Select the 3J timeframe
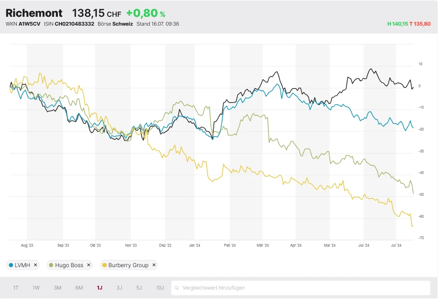This screenshot has width=442, height=304. click(x=119, y=288)
